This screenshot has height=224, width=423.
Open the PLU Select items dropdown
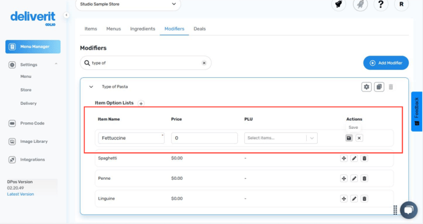281,138
